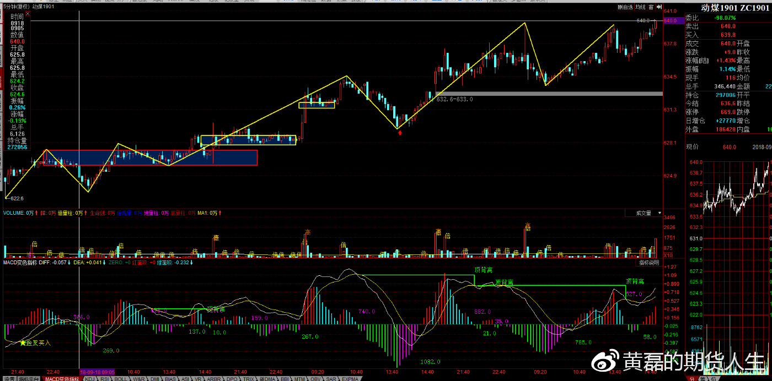
Task: Click the 5分钟(复权) period label
Action: (16, 7)
